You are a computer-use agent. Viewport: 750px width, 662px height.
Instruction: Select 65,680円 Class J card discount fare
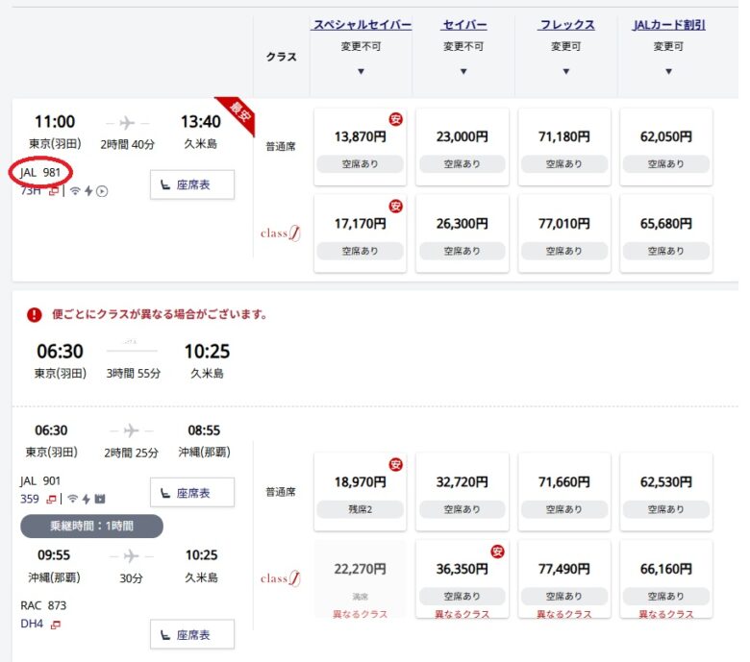tap(666, 233)
